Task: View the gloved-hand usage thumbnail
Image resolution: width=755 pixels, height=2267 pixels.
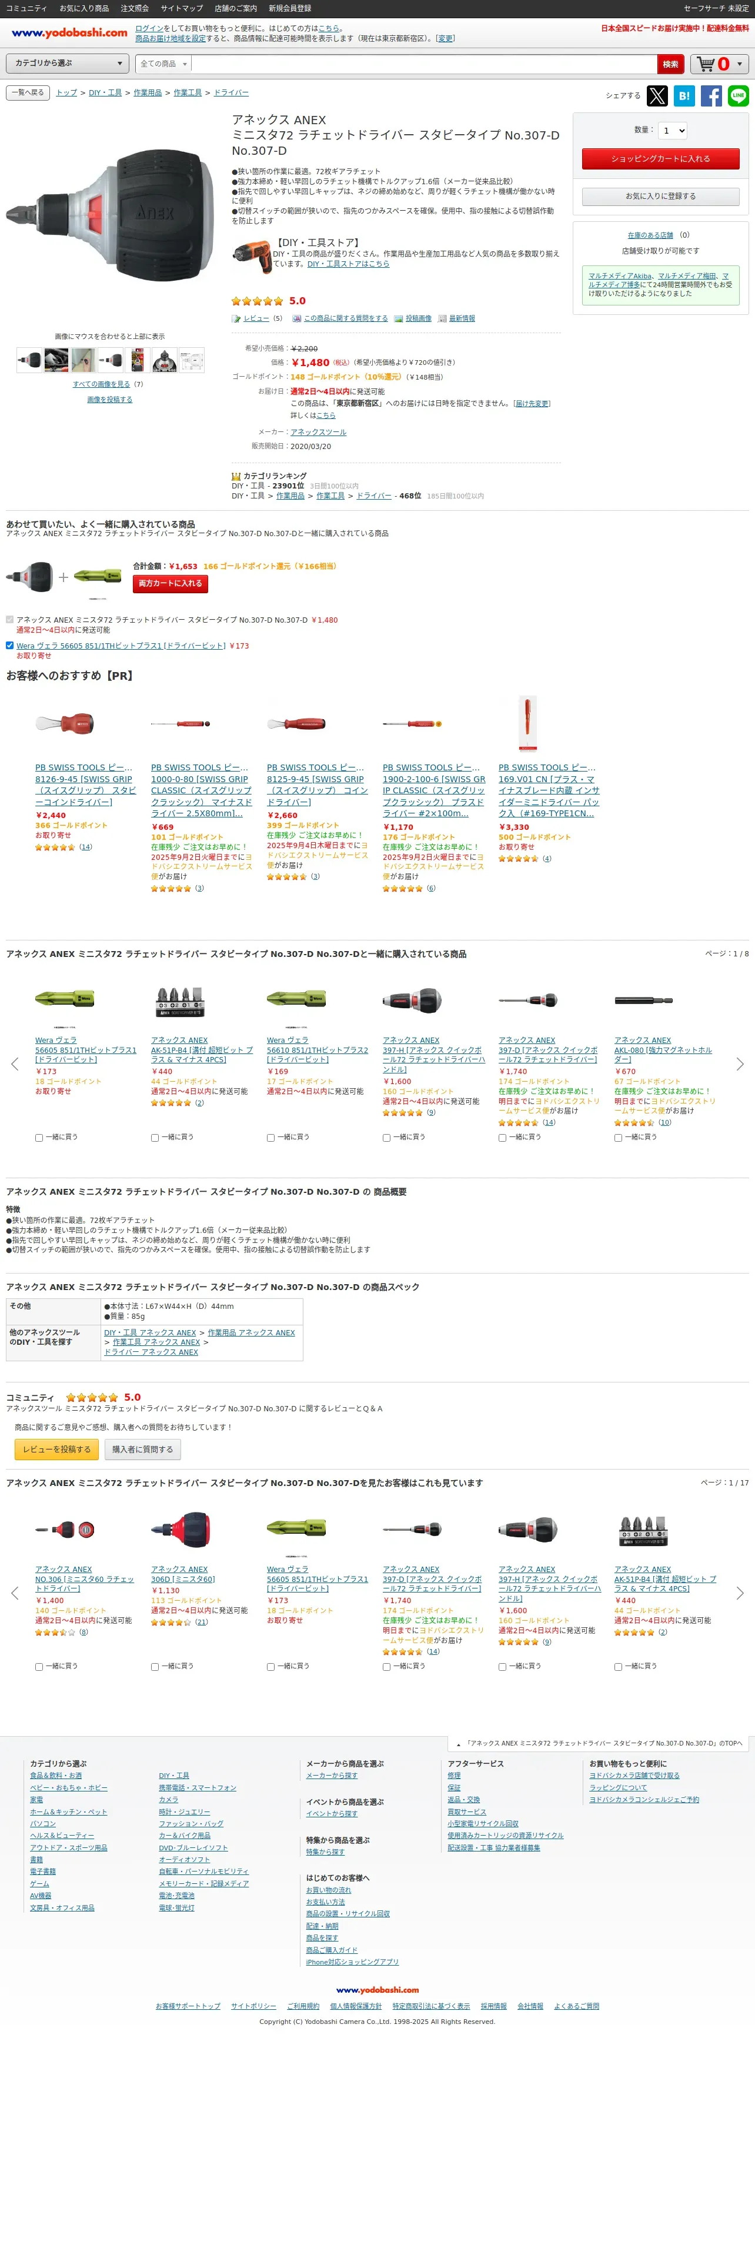Action: click(56, 360)
